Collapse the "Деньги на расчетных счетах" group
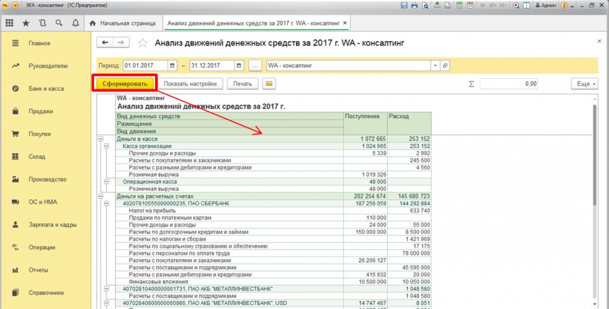 point(101,196)
